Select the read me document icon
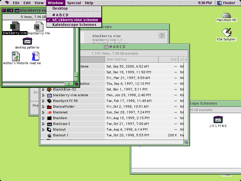The width and height of the screenshot is (241, 181). pos(35,56)
